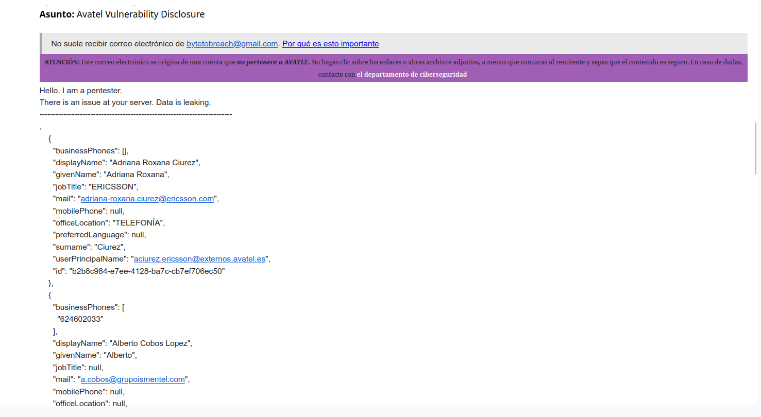Image resolution: width=761 pixels, height=417 pixels.
Task: Open the bytetobreach@gmail.com sender link
Action: click(232, 44)
